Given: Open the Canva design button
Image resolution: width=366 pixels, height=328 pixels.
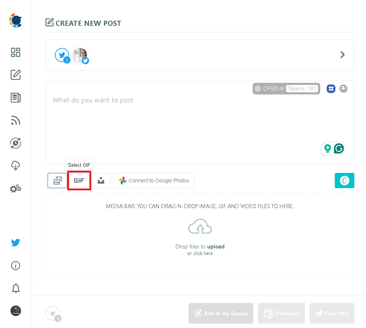Looking at the screenshot, I should tap(344, 181).
